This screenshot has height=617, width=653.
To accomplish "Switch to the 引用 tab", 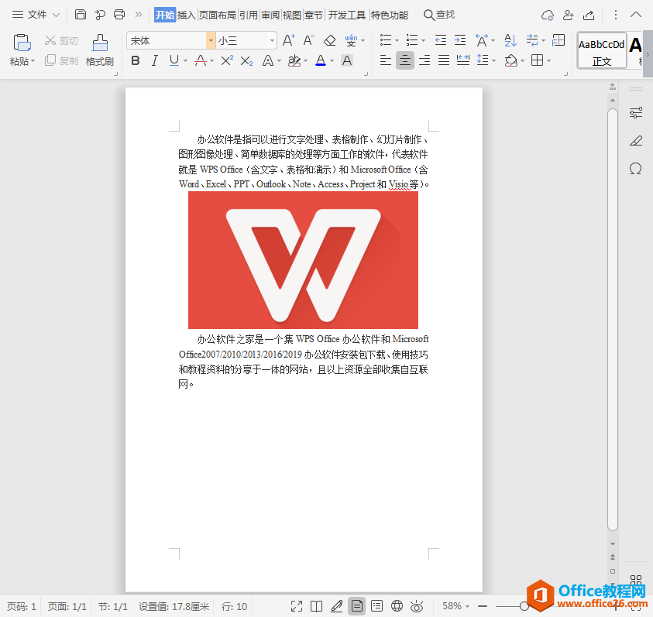I will (x=249, y=15).
